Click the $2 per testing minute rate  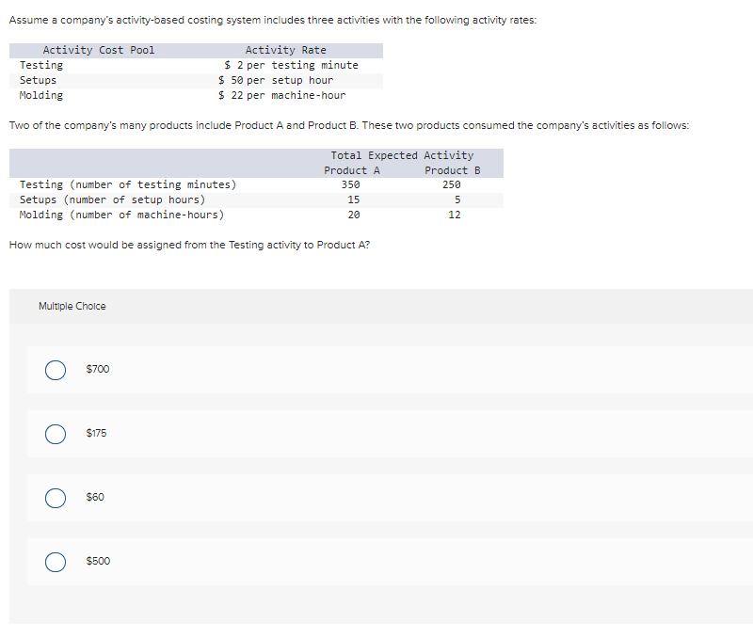[290, 65]
